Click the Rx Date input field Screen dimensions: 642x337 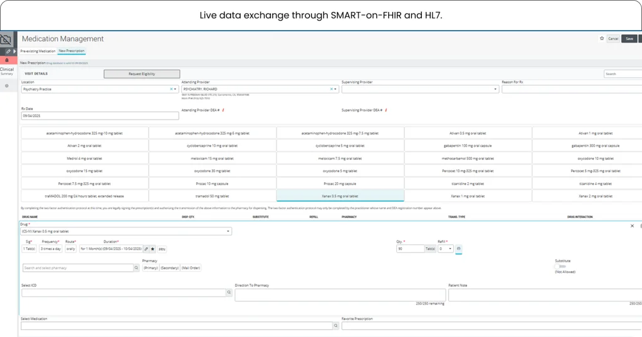100,116
